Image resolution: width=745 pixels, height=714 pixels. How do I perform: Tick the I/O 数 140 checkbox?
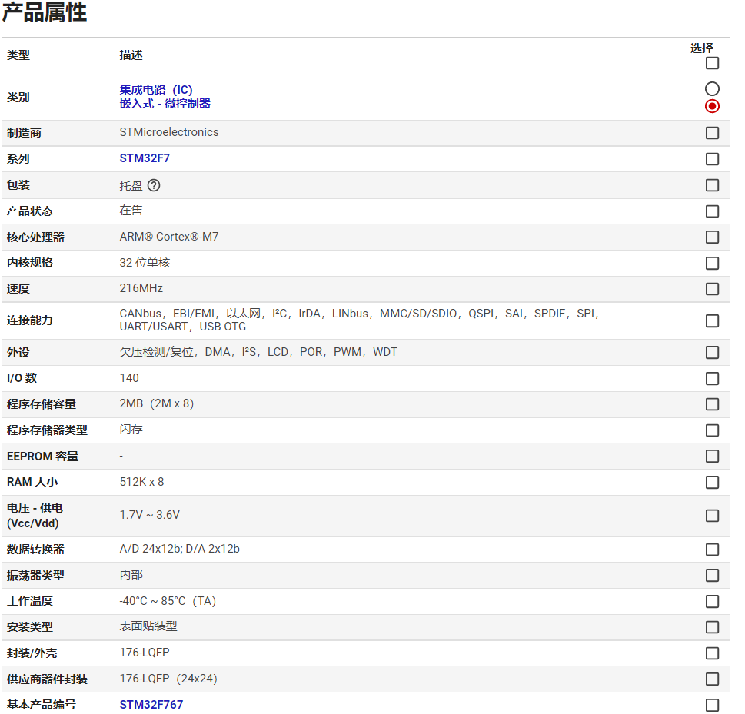(x=712, y=378)
